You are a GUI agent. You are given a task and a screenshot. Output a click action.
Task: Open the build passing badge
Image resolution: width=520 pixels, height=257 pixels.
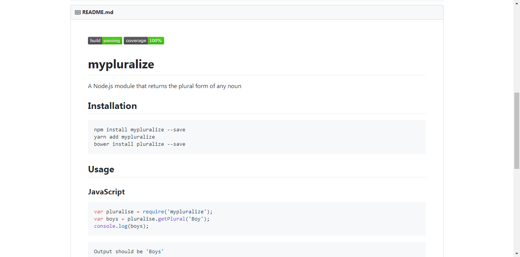[105, 41]
